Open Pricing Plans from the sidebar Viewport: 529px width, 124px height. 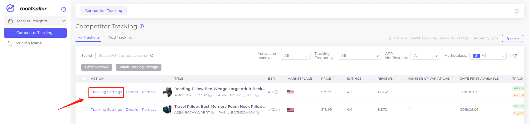(29, 43)
